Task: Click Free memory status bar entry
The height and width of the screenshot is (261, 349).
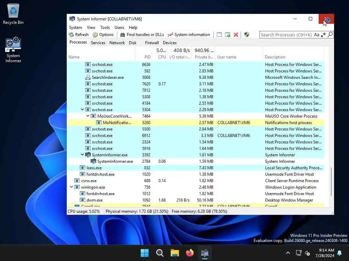Action: point(199,211)
